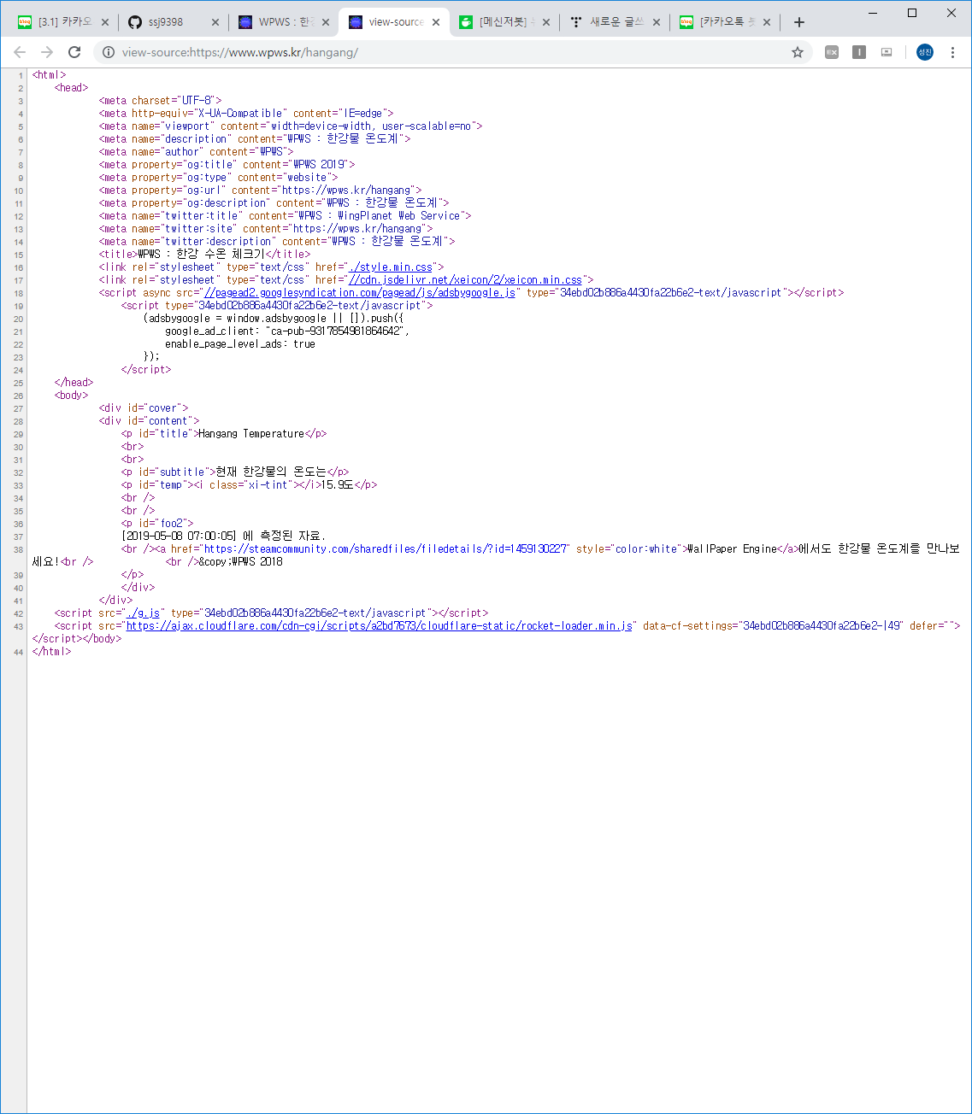
Task: Click the second dark extension icon in toolbar
Action: tap(859, 52)
